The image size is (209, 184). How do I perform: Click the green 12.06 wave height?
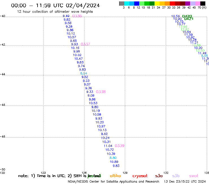click(183, 27)
